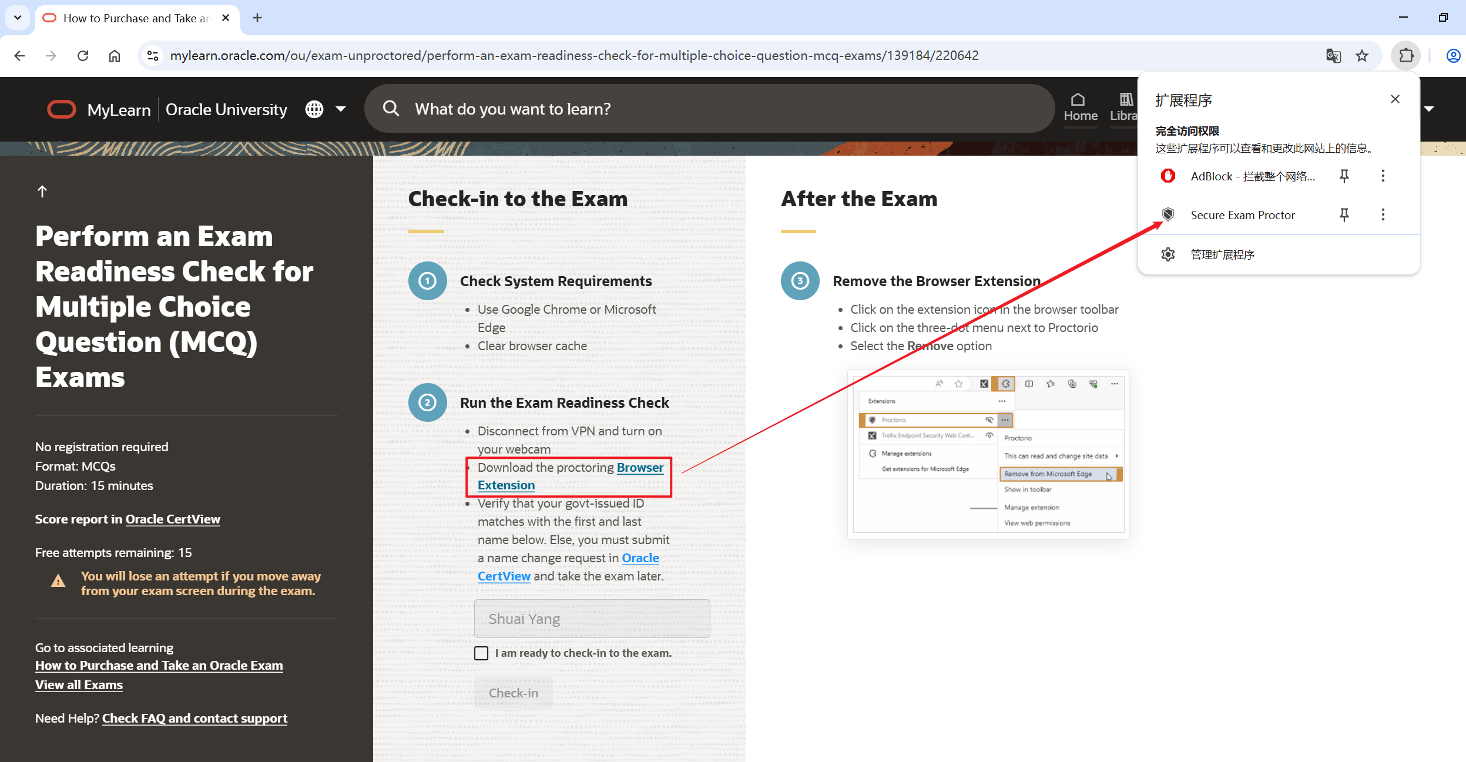
Task: Open AdBlock three-dot more options
Action: [1383, 176]
